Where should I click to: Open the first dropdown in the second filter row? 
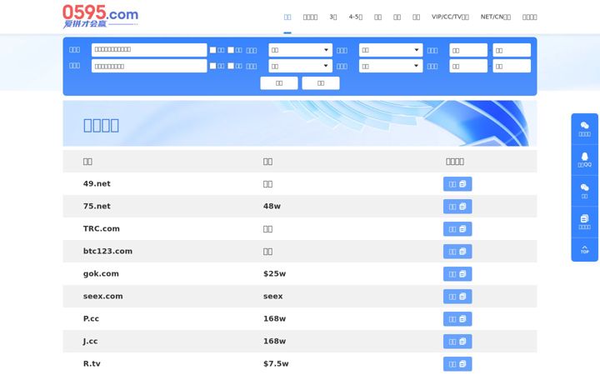pyautogui.click(x=300, y=66)
